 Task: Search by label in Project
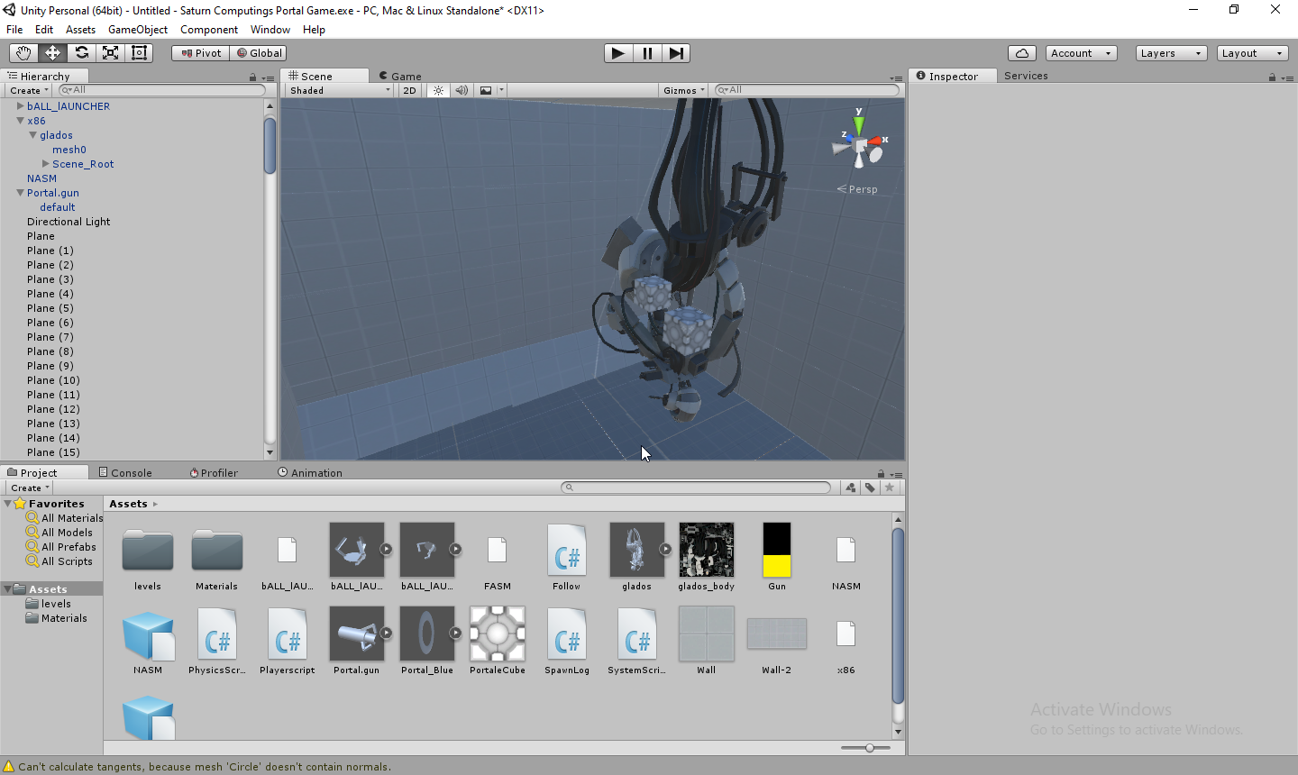coord(870,488)
